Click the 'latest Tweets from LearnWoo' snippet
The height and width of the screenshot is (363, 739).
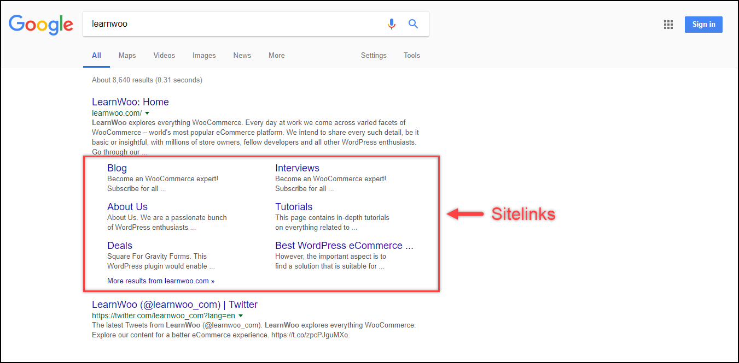(254, 330)
